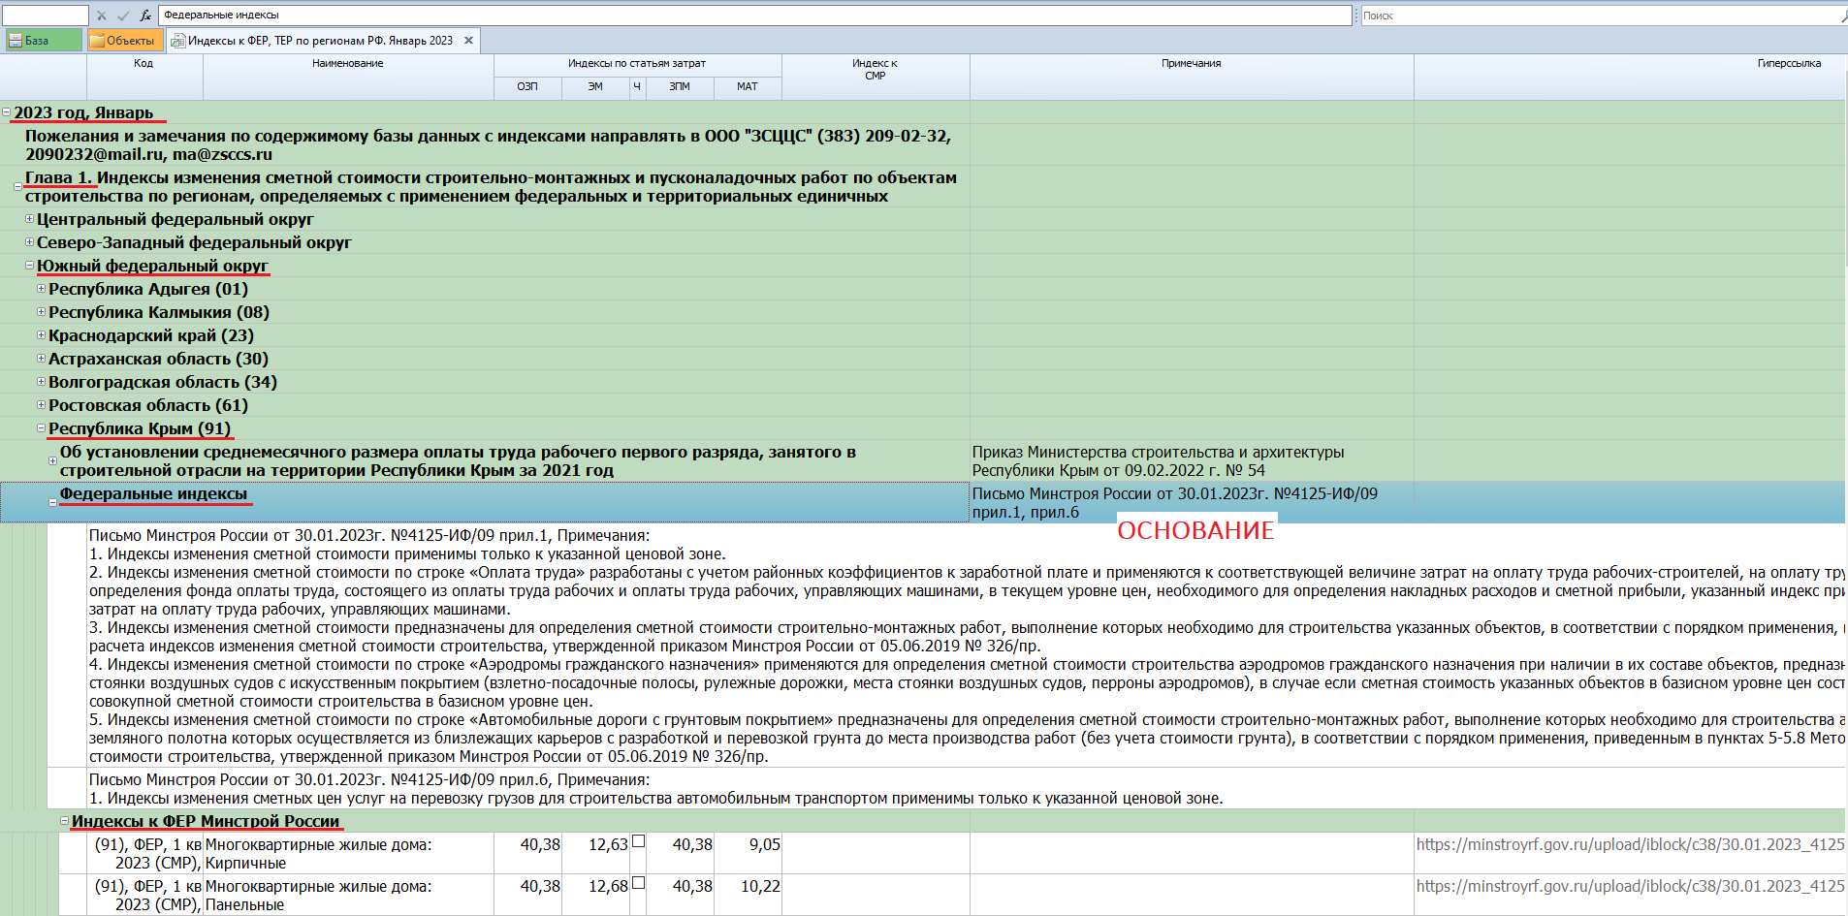This screenshot has width=1848, height=916.
Task: Collapse Республика Крым (91)
Action: point(41,428)
